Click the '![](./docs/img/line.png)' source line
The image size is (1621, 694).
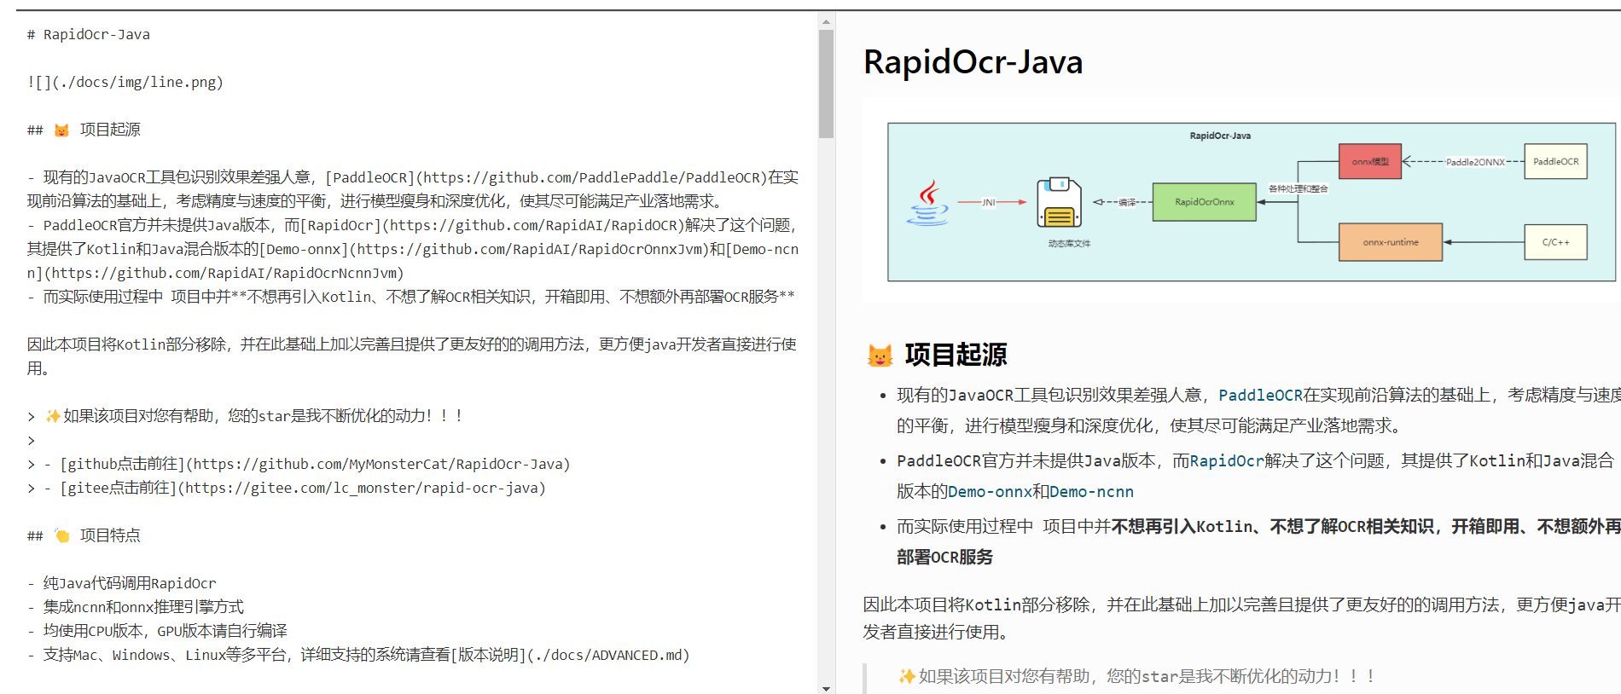125,83
